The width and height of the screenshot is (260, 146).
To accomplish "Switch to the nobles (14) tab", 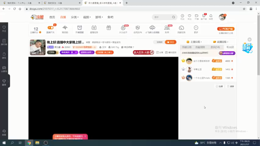I will [x=215, y=47].
